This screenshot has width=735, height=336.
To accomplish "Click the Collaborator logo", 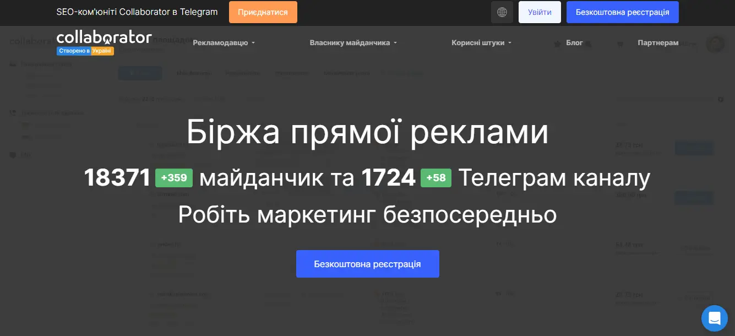I will (104, 37).
